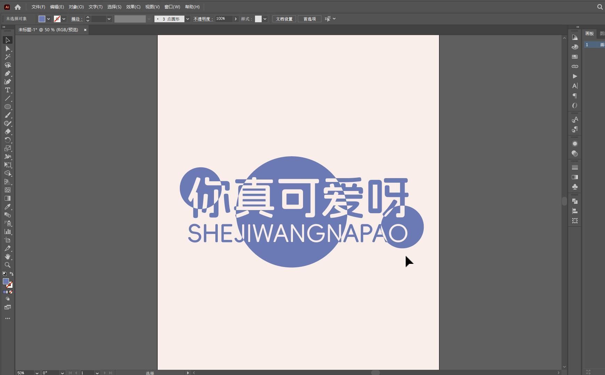Select the Mesh tool
The height and width of the screenshot is (375, 605).
(x=7, y=190)
